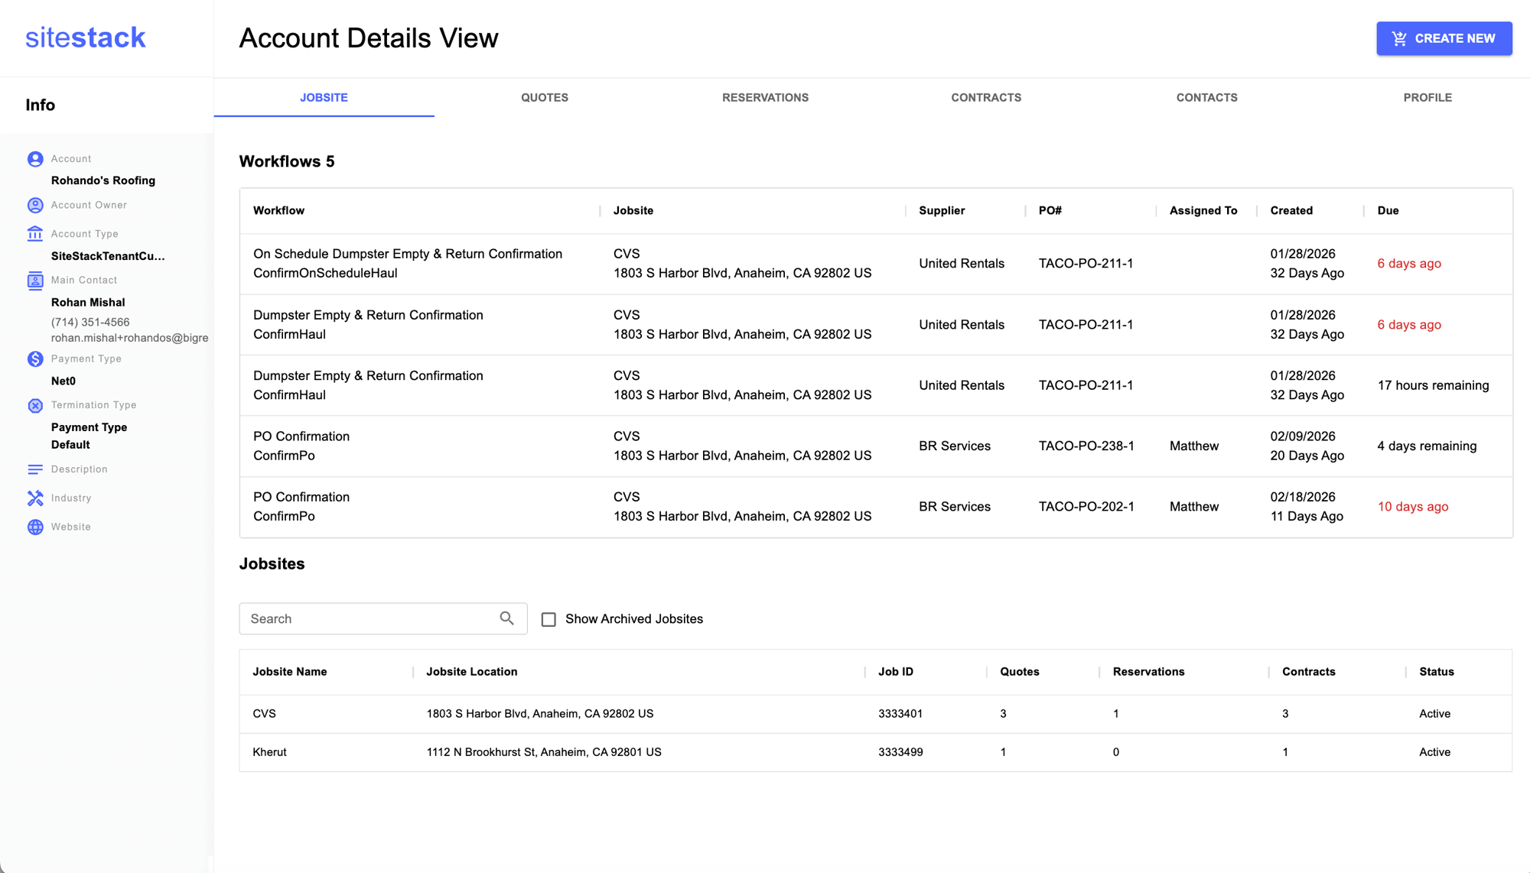This screenshot has height=873, width=1530.
Task: Click the CREATE NEW button
Action: [x=1444, y=37]
